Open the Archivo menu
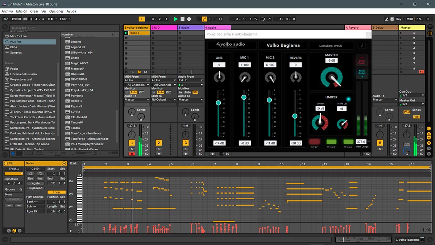 coord(7,11)
